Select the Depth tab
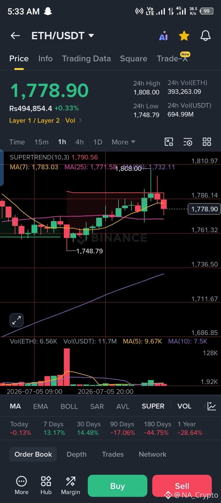 (76, 455)
